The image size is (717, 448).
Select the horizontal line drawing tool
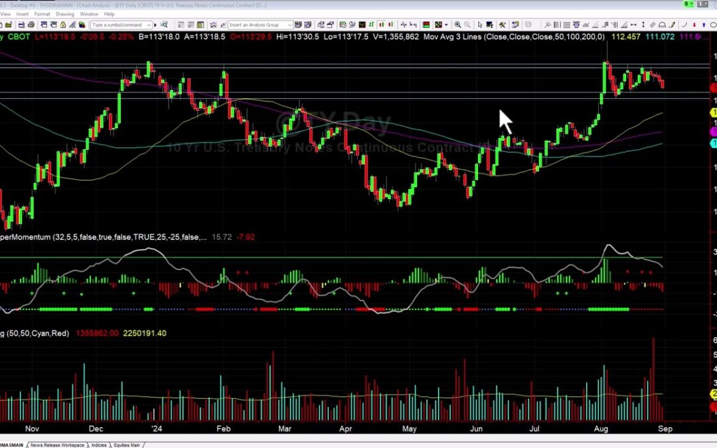(566, 25)
